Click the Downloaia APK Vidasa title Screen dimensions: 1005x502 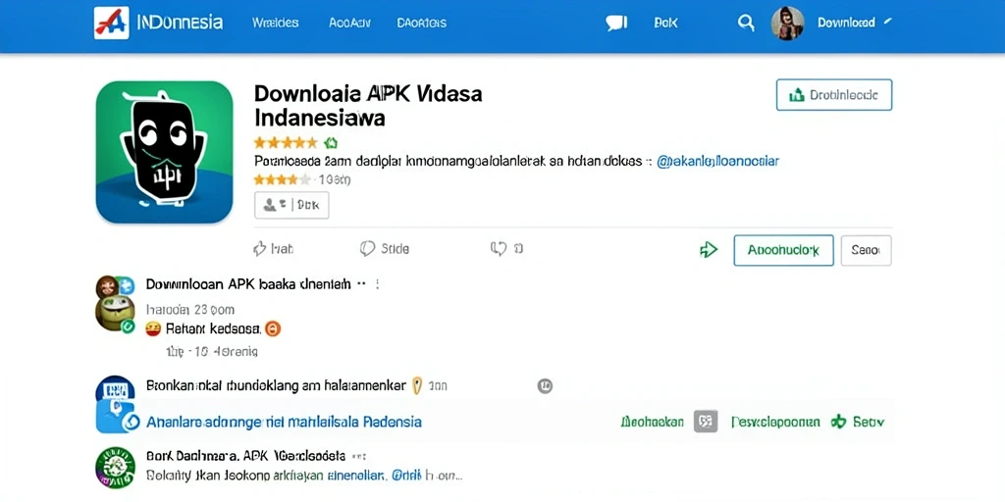pos(368,106)
